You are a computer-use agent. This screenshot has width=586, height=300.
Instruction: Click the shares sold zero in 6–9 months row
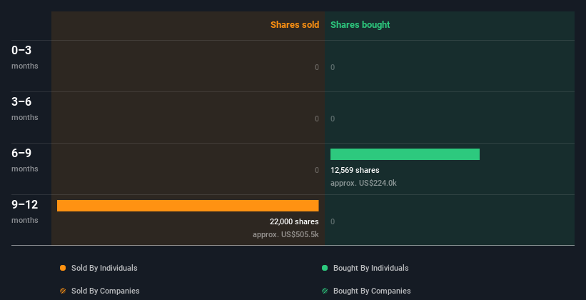[317, 170]
